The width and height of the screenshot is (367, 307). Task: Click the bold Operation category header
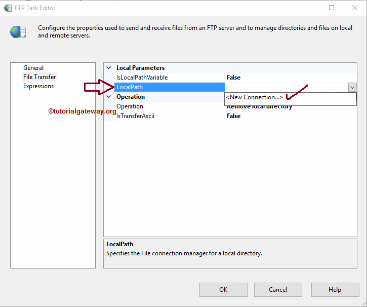[x=131, y=97]
